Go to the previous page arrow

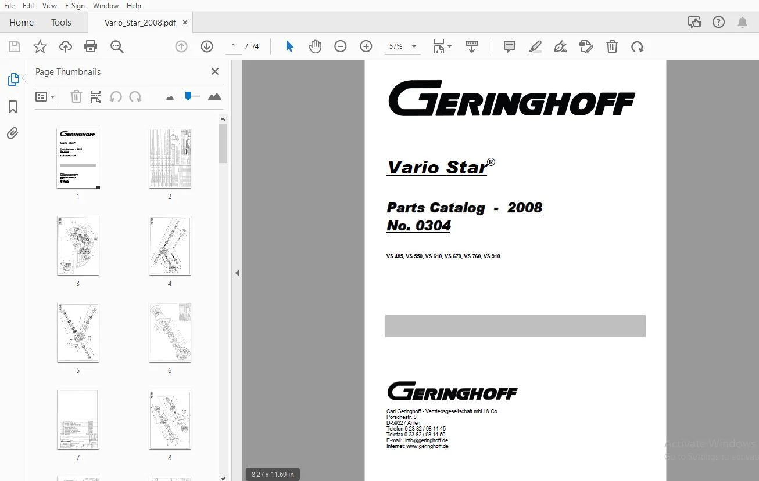(x=181, y=46)
